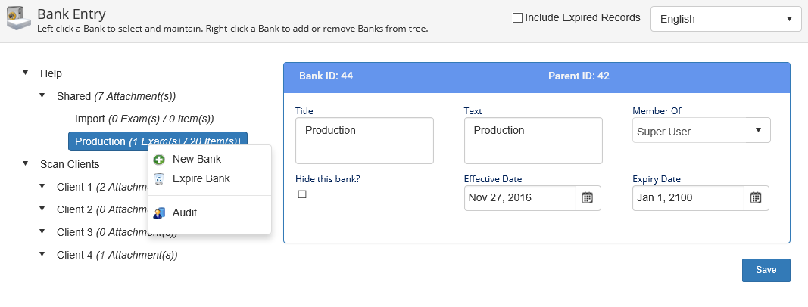Viewport: 808px width, 307px height.
Task: Collapse the Shared tree node
Action: (x=42, y=96)
